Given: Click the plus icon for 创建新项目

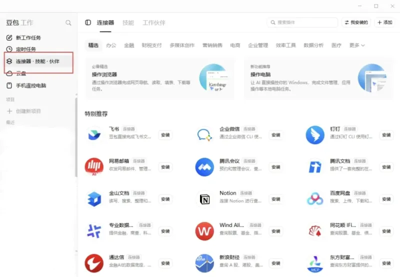Looking at the screenshot, I should click(x=9, y=111).
